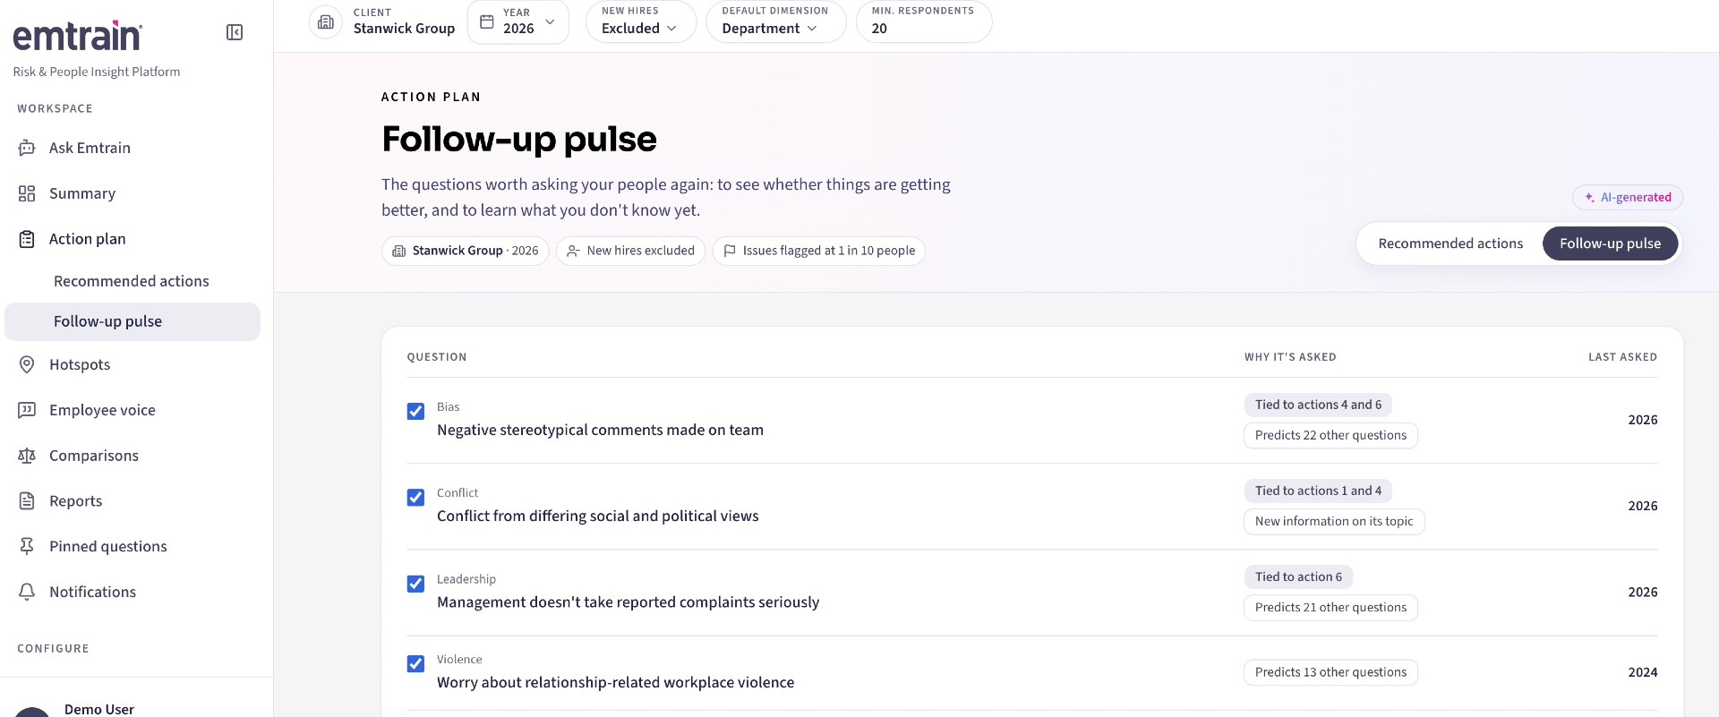Image resolution: width=1719 pixels, height=717 pixels.
Task: Click the Tied to actions 4 and 6 tag
Action: tap(1318, 405)
